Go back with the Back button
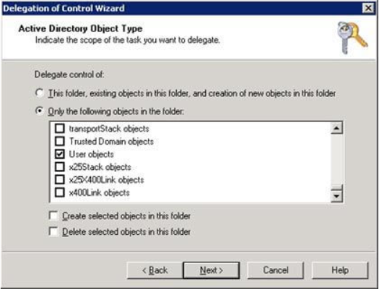Screen dimensions: 379x289 pos(155,270)
